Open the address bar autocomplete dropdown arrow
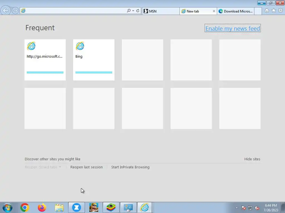 point(133,11)
